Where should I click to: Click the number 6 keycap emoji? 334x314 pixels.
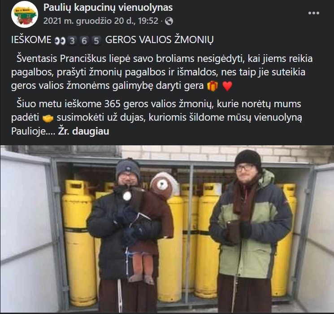pos(84,40)
